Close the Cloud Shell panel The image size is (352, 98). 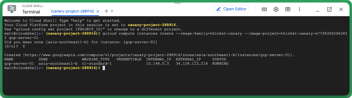click(341, 9)
